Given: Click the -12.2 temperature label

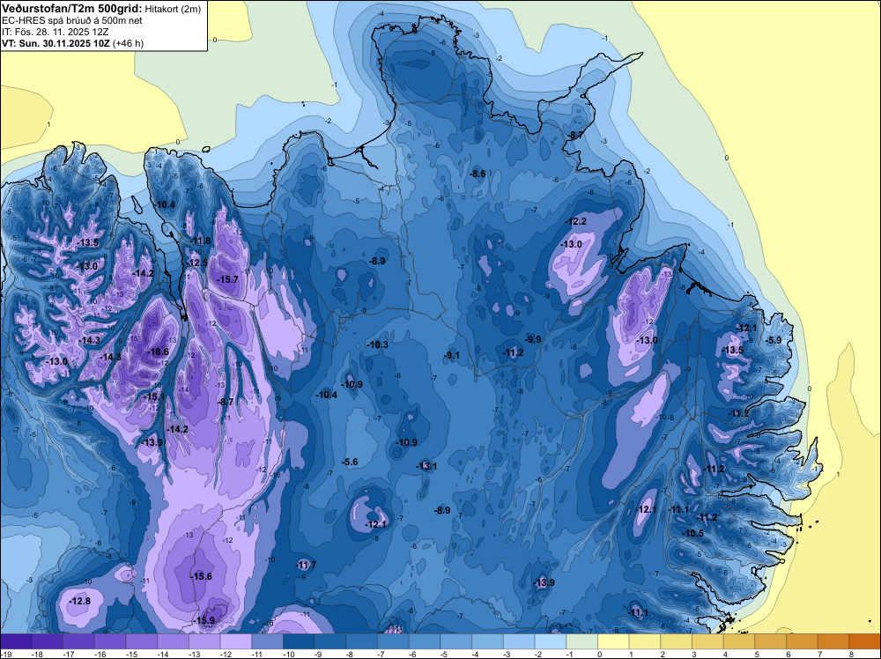Looking at the screenshot, I should point(576,221).
